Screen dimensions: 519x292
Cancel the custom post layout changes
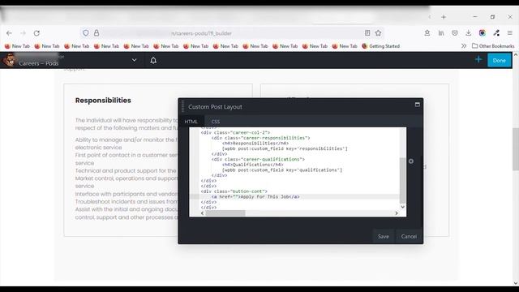tap(409, 236)
